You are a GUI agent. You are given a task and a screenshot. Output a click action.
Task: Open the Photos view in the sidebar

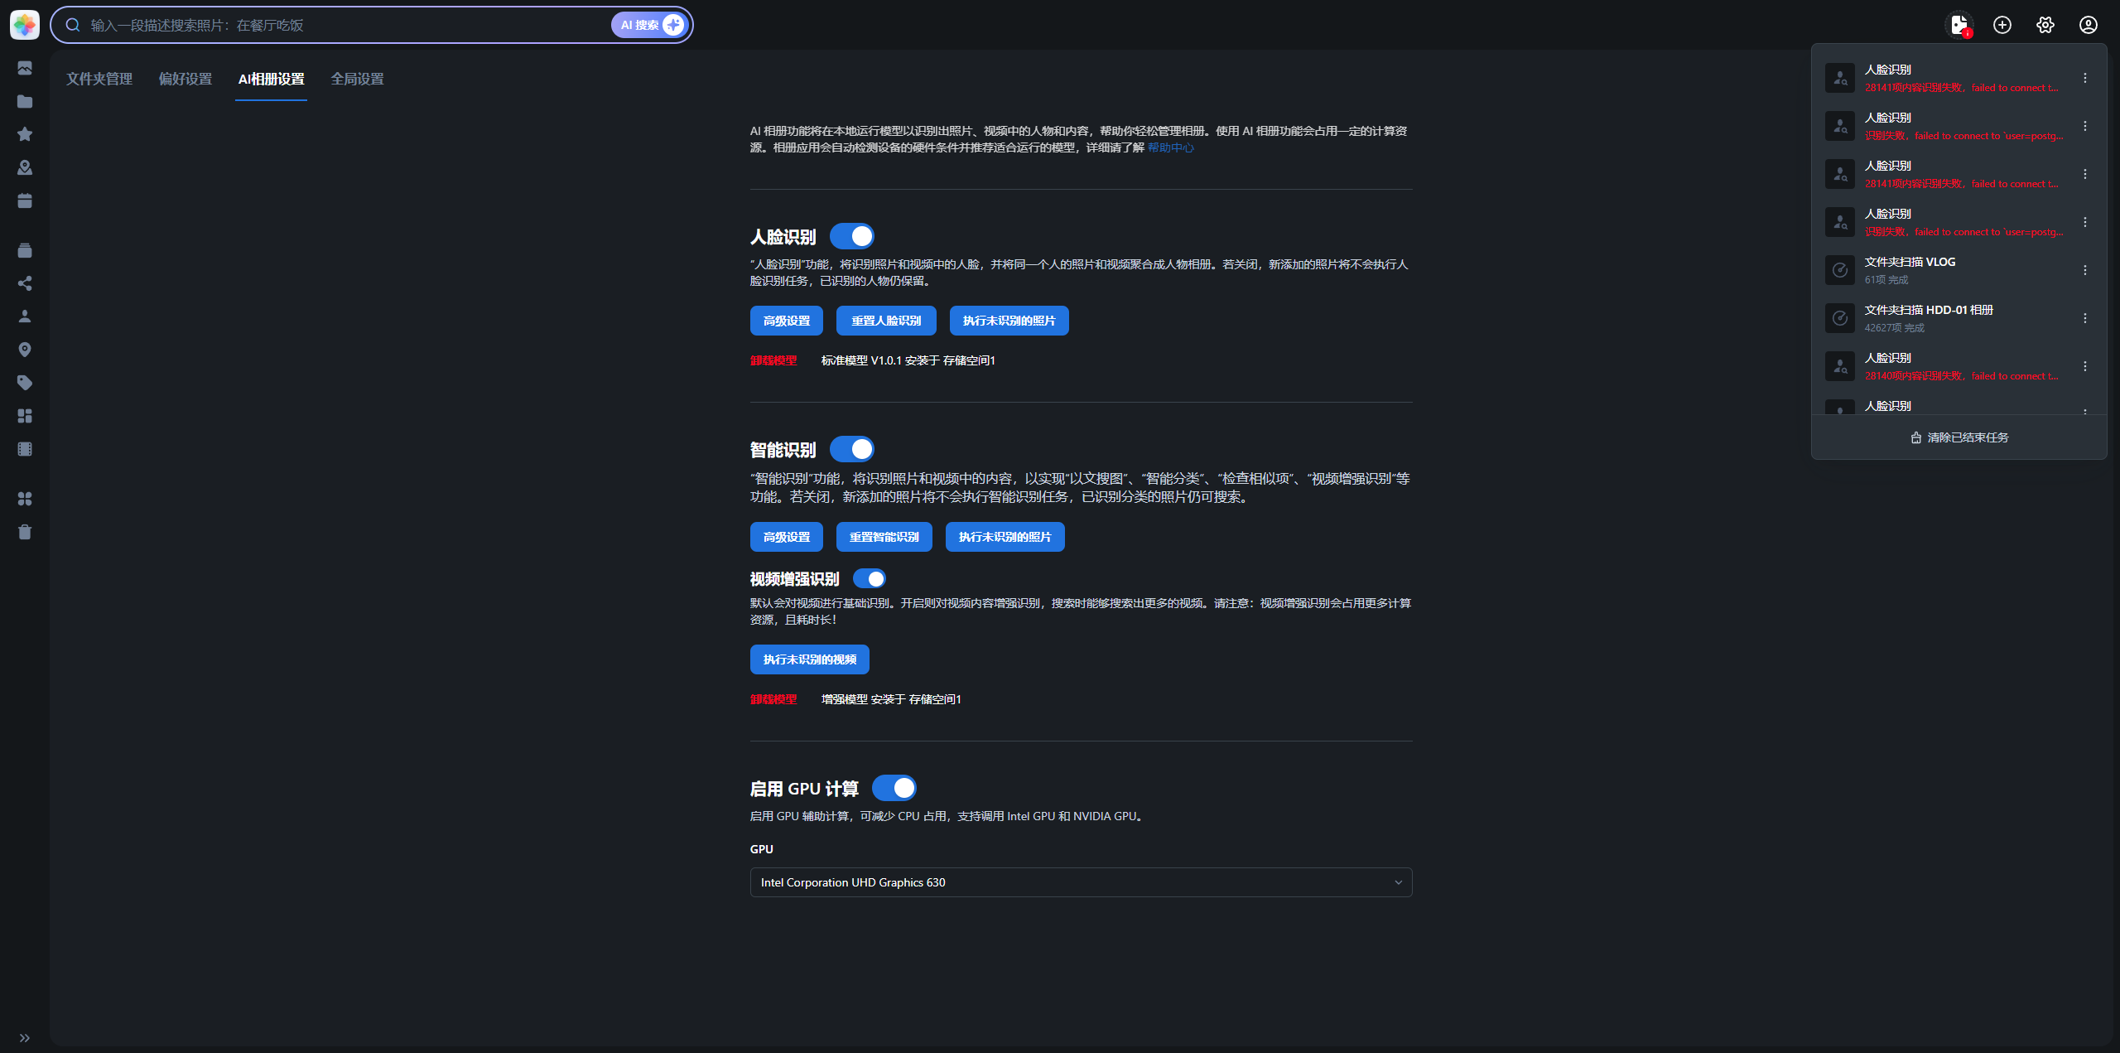click(25, 69)
